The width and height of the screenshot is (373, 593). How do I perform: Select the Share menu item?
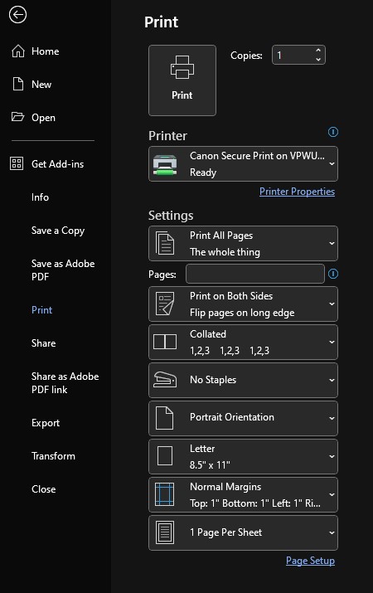(43, 343)
